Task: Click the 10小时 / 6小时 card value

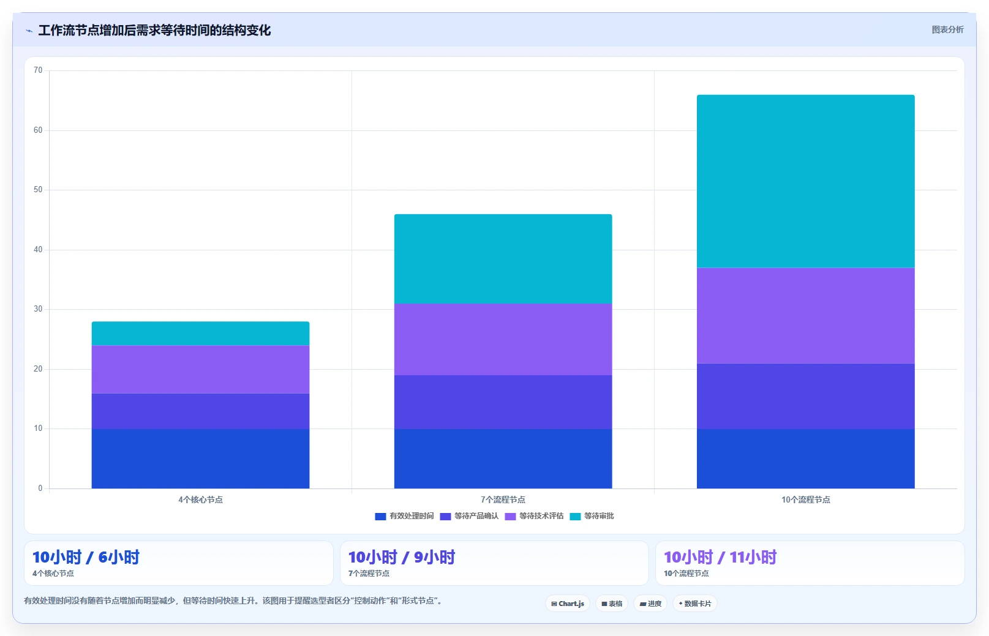Action: pyautogui.click(x=86, y=557)
